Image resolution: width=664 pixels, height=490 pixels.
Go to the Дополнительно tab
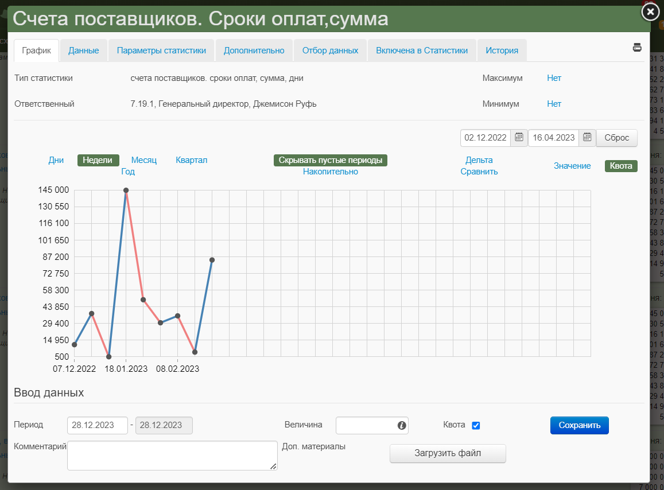click(254, 50)
